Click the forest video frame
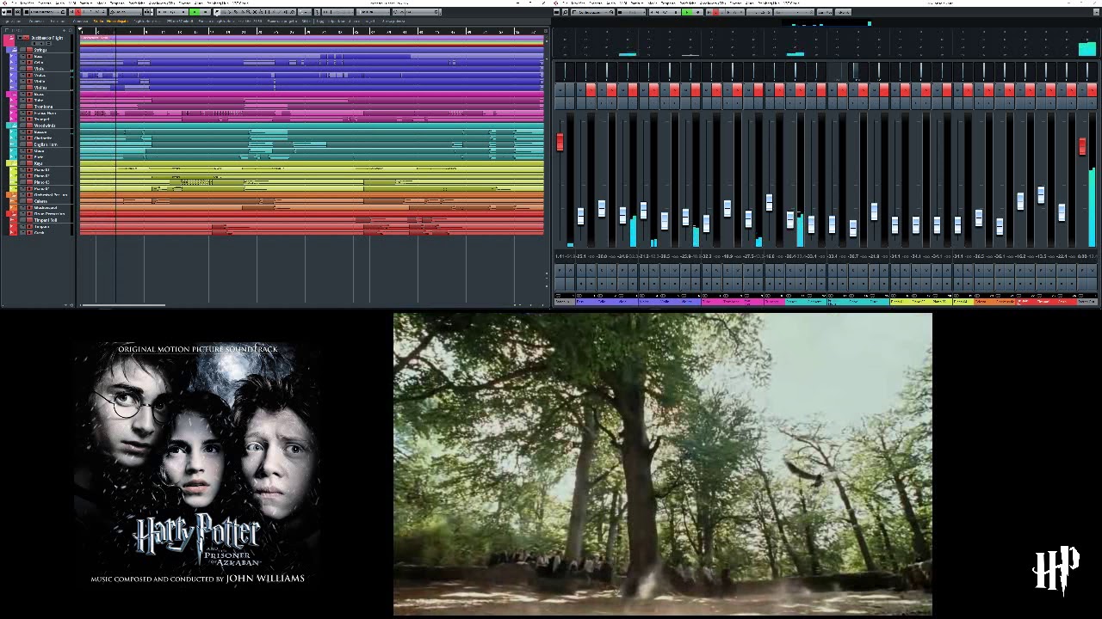This screenshot has height=619, width=1102. 662,463
